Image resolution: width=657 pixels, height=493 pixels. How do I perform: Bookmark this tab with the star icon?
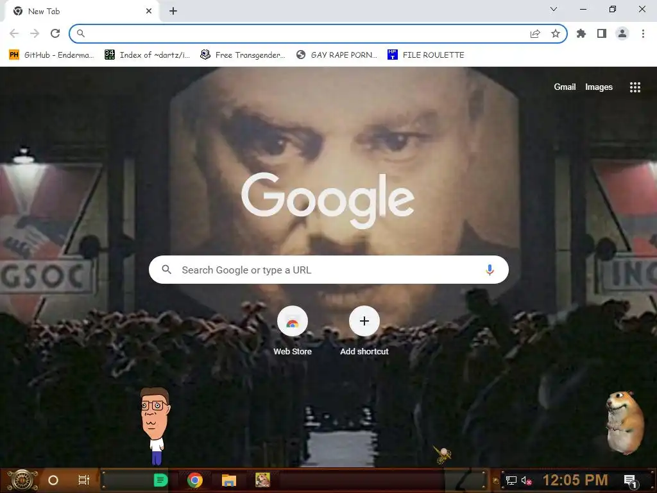(556, 33)
